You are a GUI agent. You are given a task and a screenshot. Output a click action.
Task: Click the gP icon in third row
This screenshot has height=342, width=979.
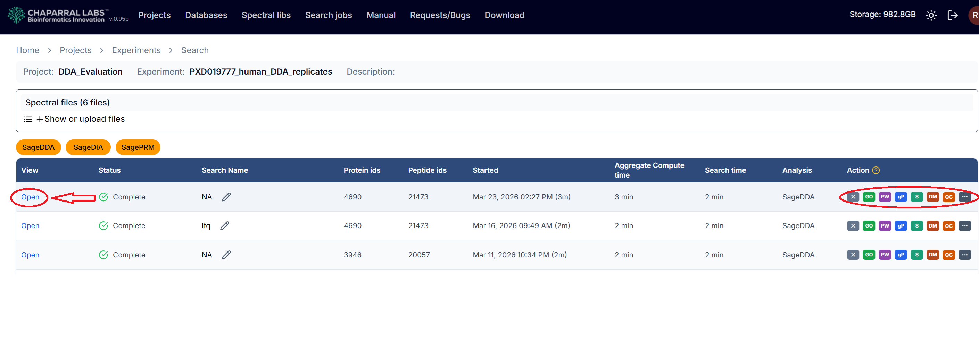pyautogui.click(x=901, y=255)
